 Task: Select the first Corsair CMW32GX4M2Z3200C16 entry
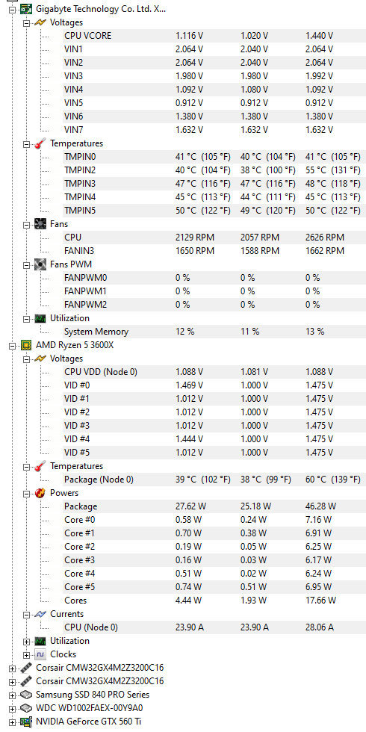click(99, 668)
